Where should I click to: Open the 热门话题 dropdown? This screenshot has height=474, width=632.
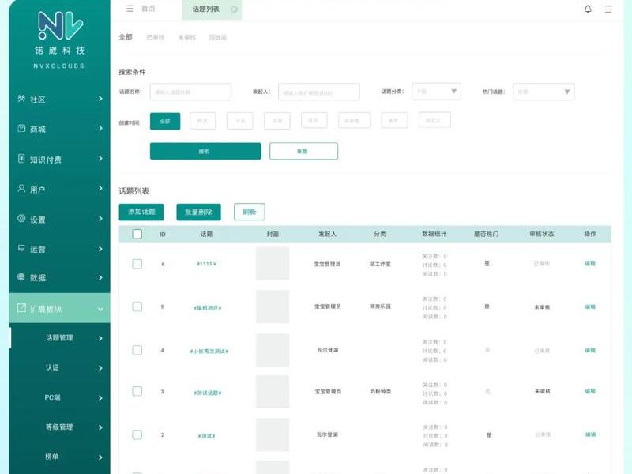544,92
